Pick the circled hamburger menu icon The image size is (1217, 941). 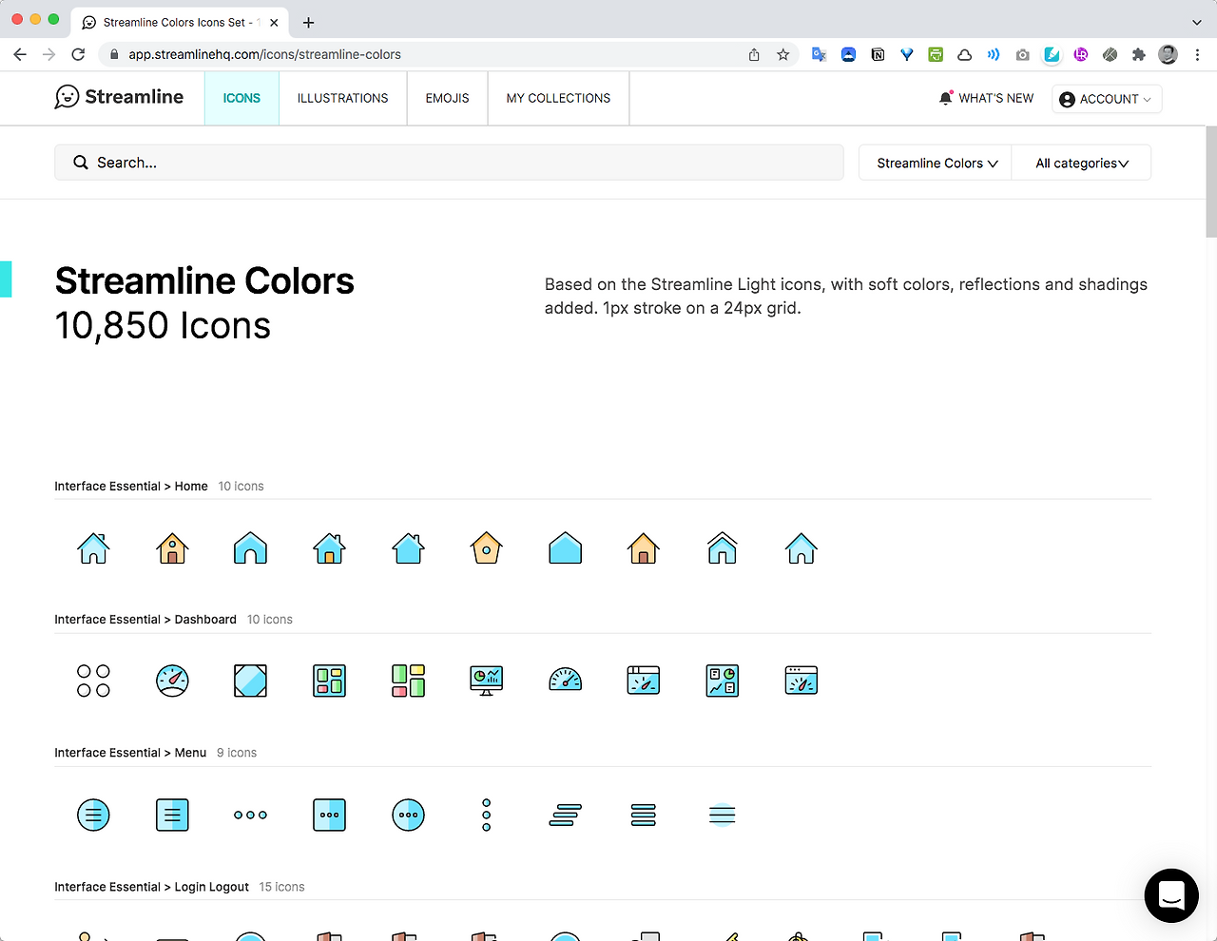(x=93, y=815)
